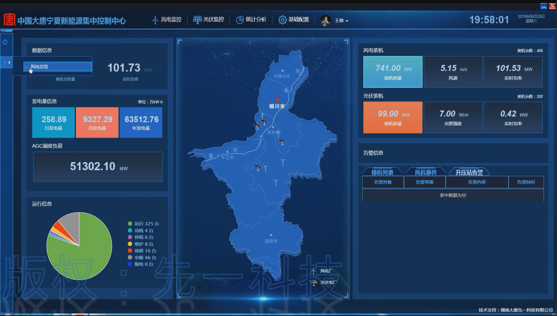Open the 升压站告警 tab
557x316 pixels.
[x=469, y=172]
